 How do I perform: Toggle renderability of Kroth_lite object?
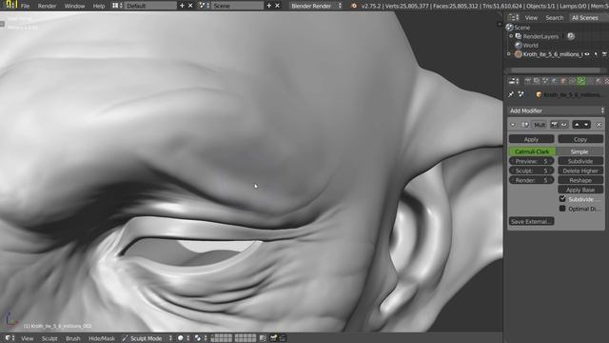[x=605, y=54]
